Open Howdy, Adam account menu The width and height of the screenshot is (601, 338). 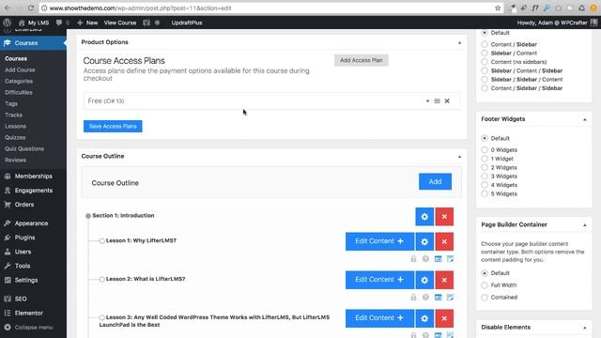point(557,23)
